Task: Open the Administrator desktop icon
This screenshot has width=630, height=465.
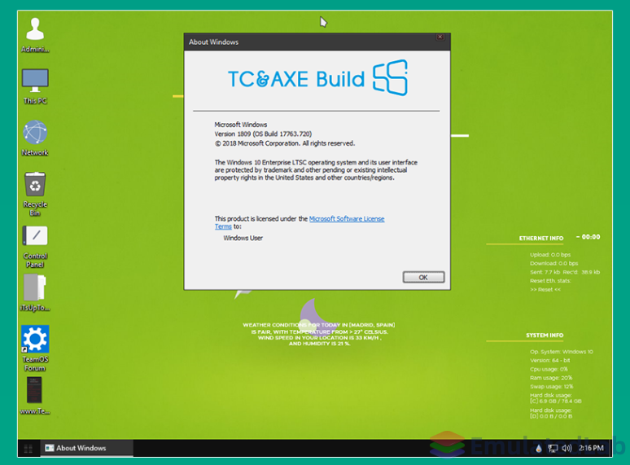Action: click(35, 35)
